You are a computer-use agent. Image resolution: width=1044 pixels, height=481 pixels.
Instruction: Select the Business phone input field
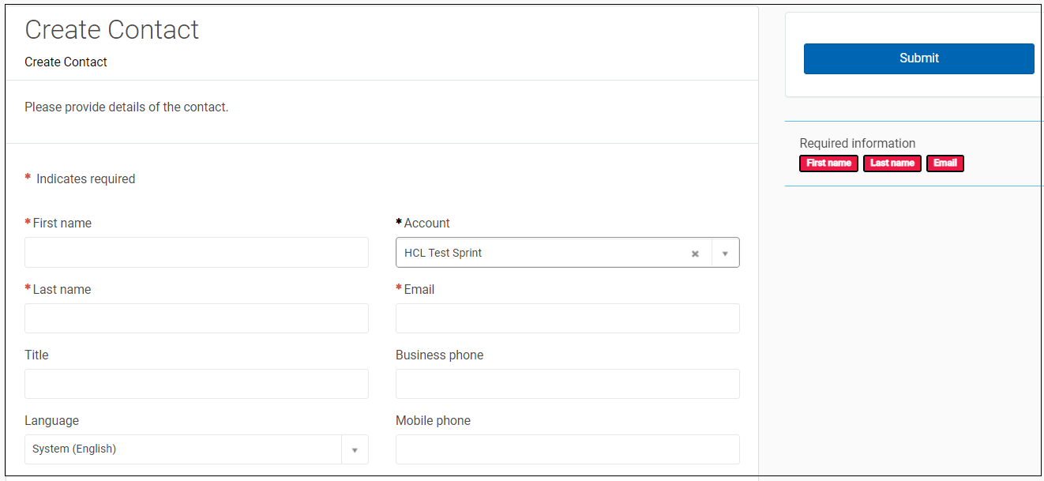[x=567, y=384]
